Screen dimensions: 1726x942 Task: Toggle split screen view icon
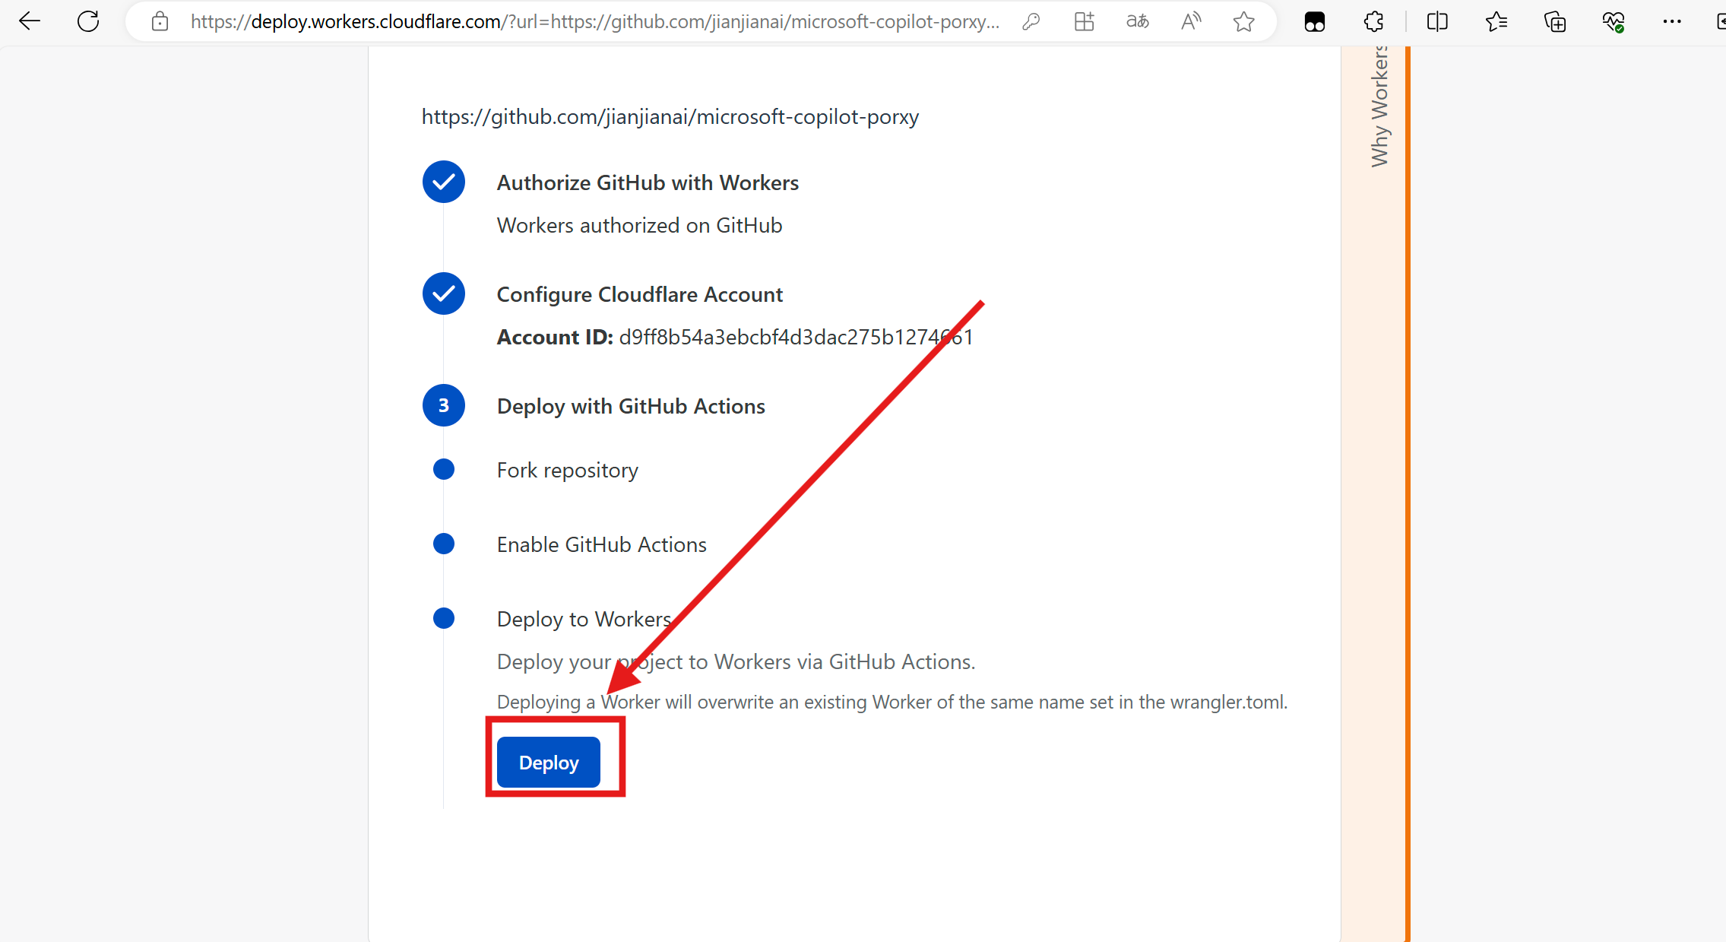pyautogui.click(x=1437, y=21)
